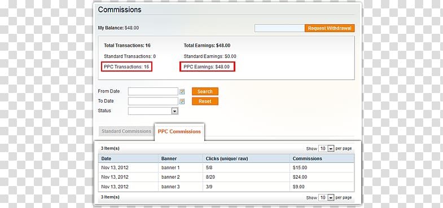
Task: Select the banner 1 cell
Action: tap(181, 167)
